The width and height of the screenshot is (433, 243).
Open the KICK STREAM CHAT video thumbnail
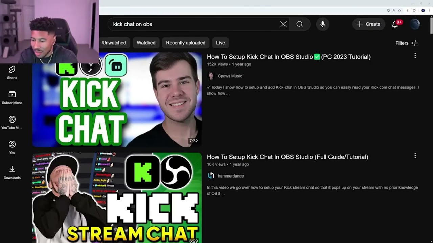click(117, 198)
